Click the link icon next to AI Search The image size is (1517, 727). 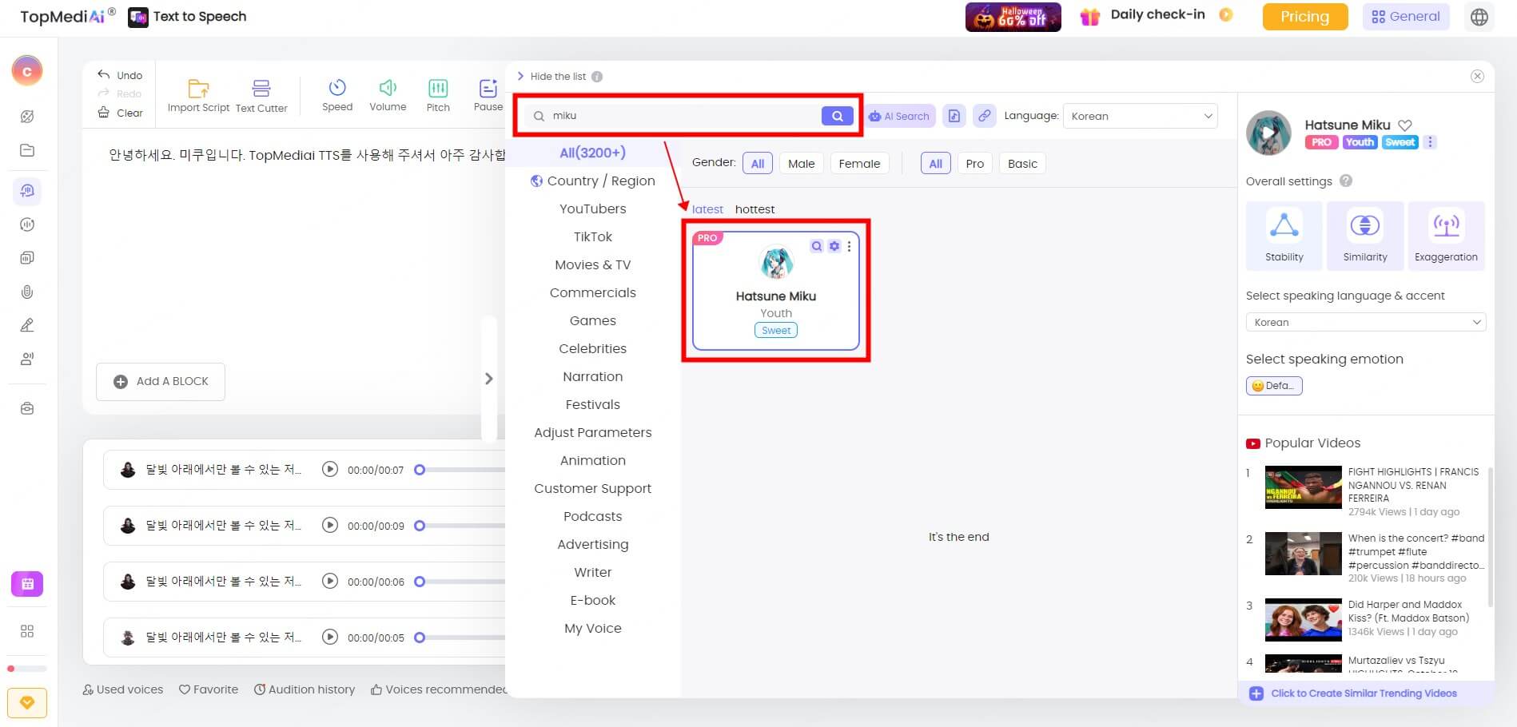(x=985, y=116)
